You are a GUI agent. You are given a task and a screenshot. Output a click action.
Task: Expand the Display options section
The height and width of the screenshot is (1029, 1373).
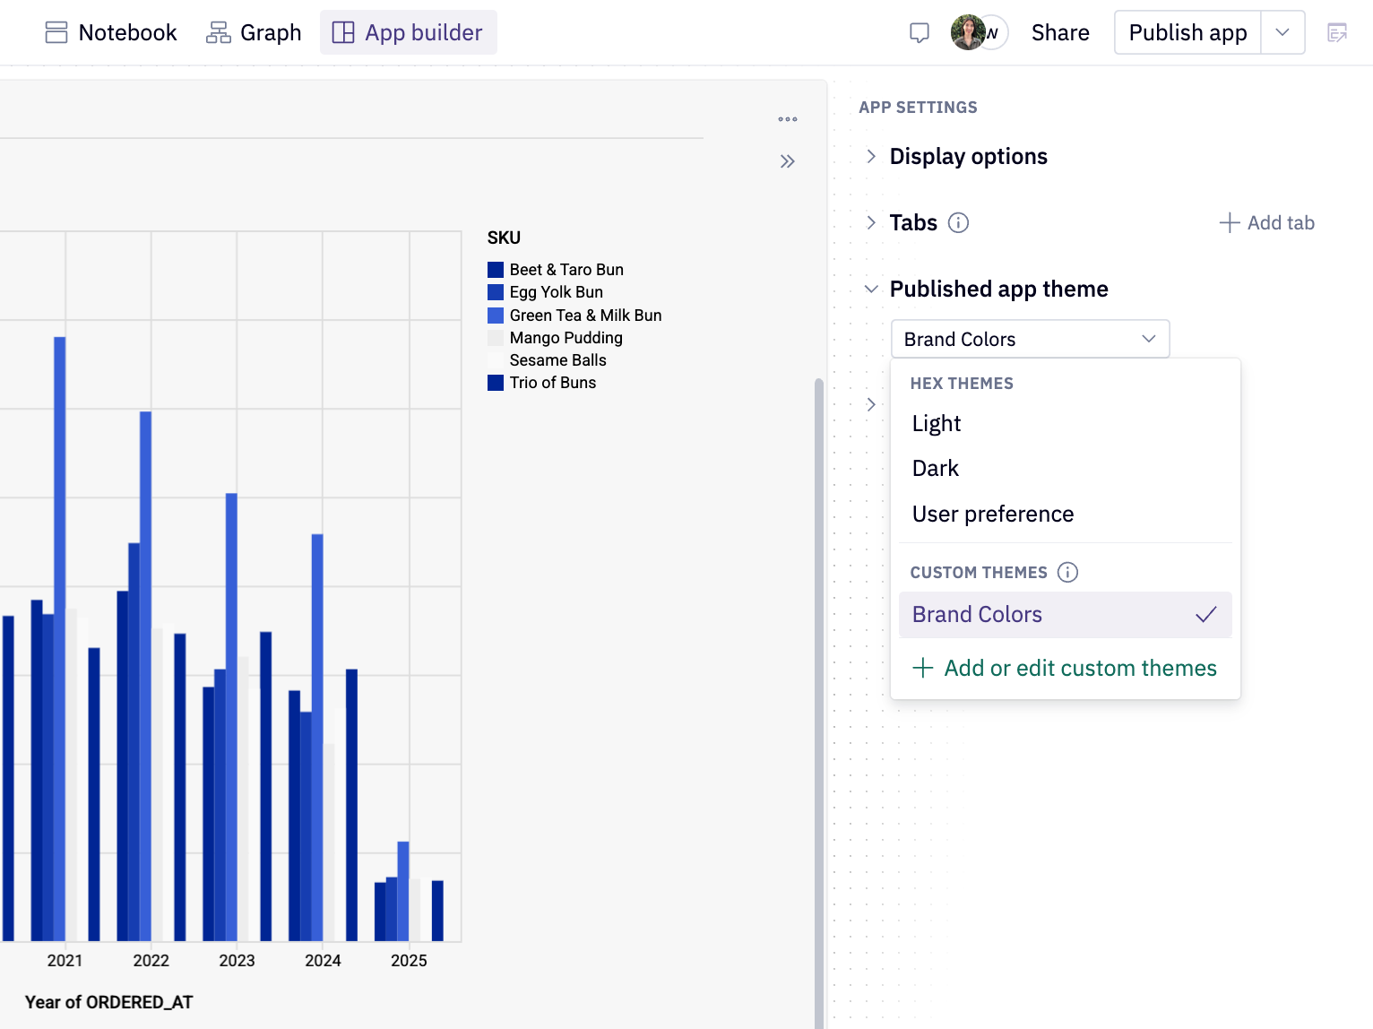click(x=871, y=157)
